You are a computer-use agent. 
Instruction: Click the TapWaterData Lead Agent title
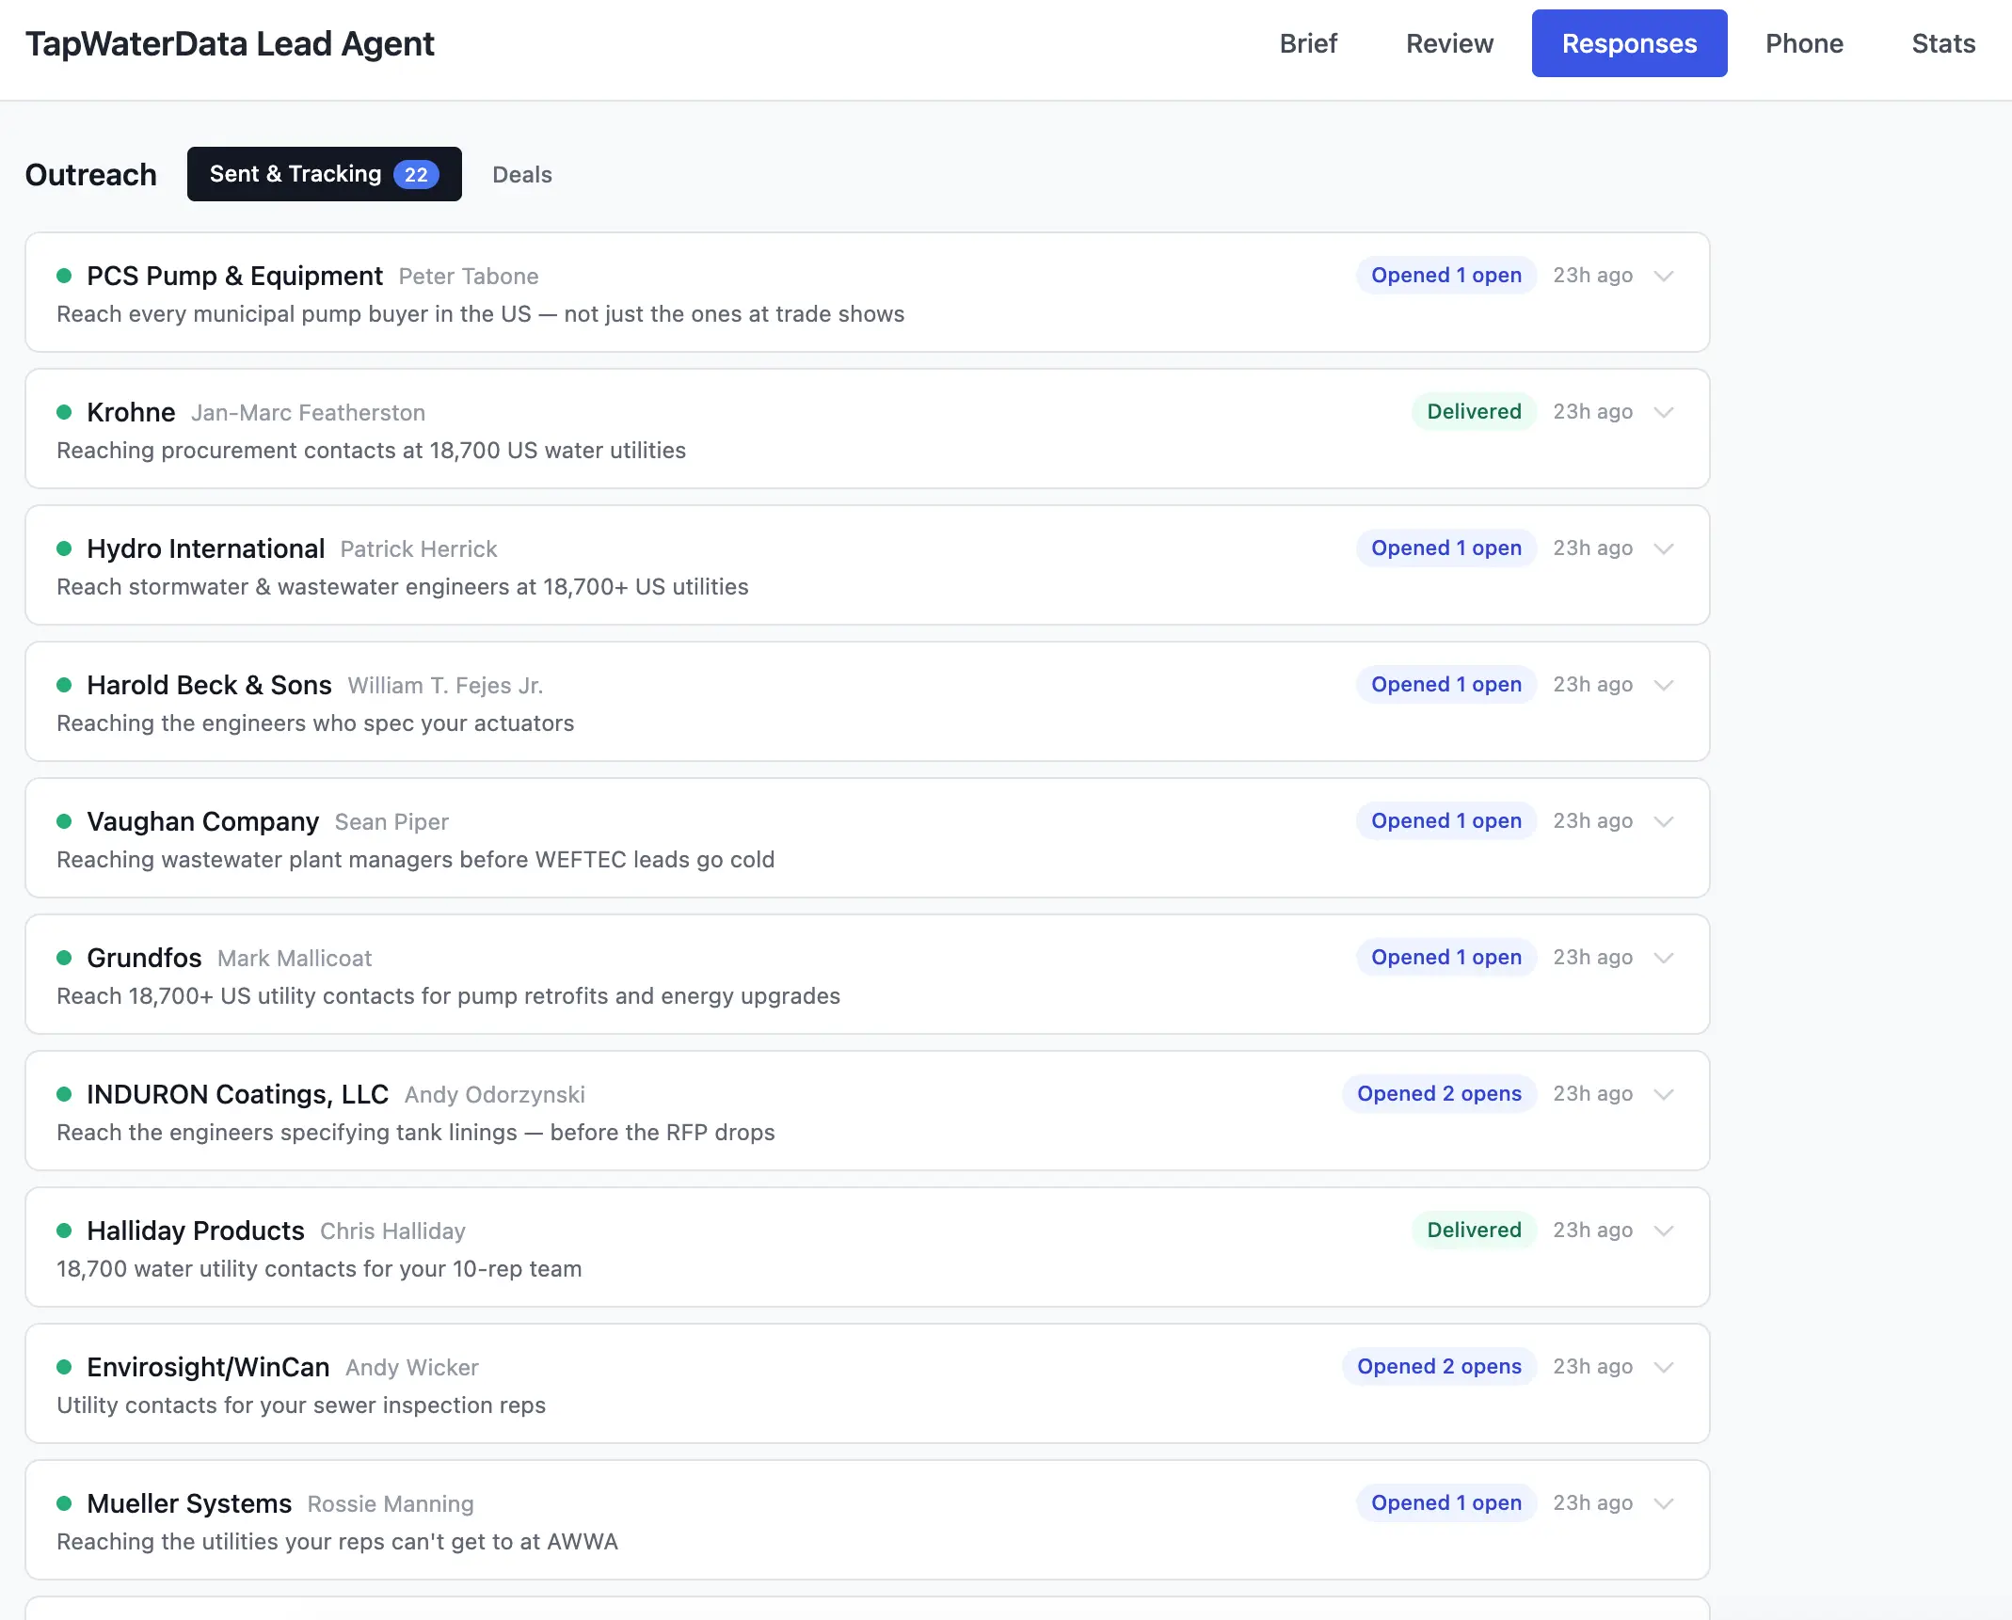(230, 44)
